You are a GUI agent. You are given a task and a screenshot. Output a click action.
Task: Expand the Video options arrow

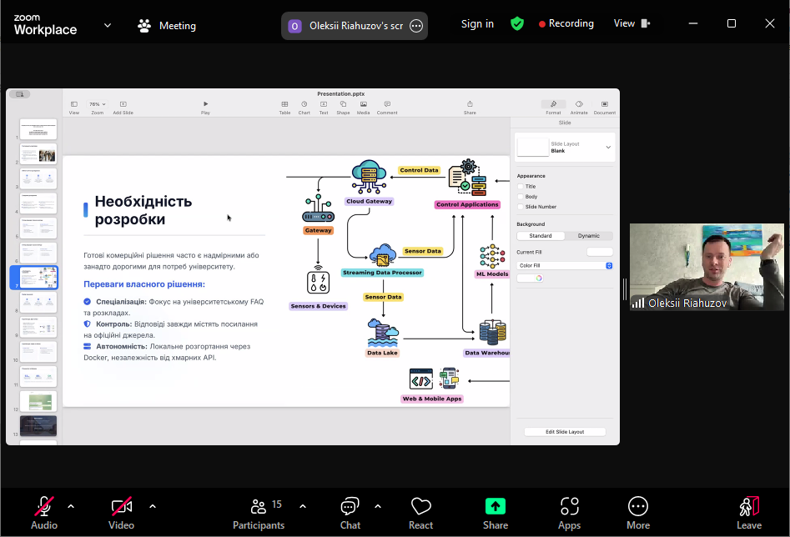pos(153,505)
